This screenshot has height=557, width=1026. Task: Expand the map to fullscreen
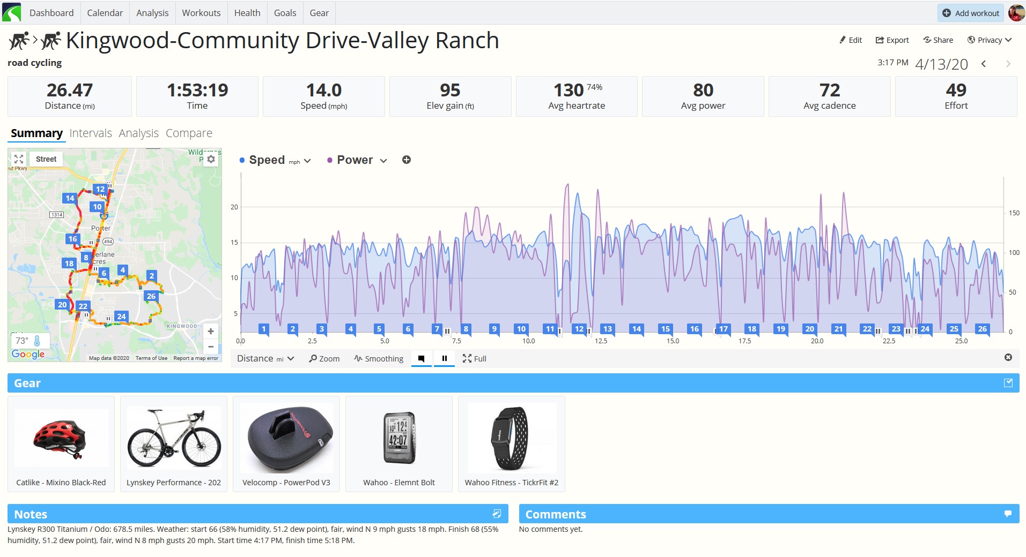point(19,159)
